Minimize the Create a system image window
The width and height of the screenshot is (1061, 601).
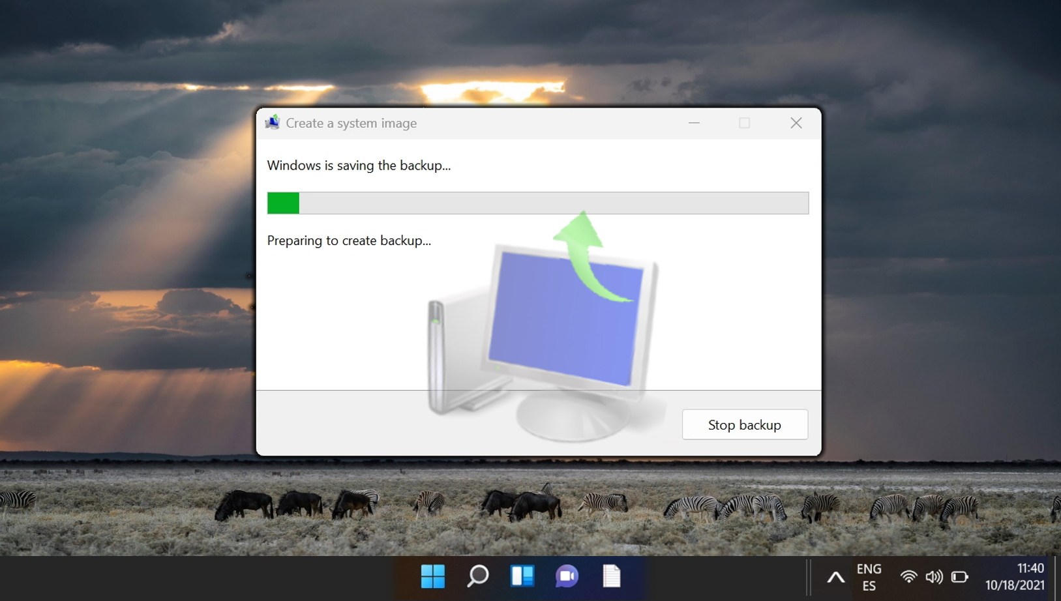[694, 123]
